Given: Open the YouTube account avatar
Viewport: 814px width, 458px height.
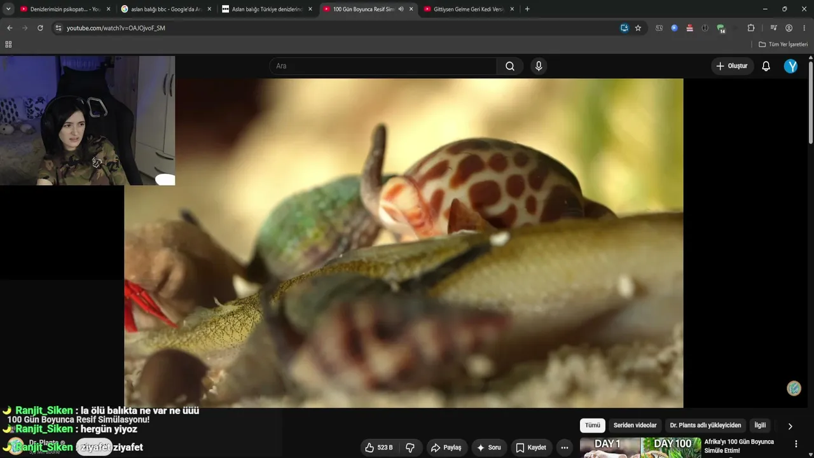Looking at the screenshot, I should pyautogui.click(x=790, y=66).
